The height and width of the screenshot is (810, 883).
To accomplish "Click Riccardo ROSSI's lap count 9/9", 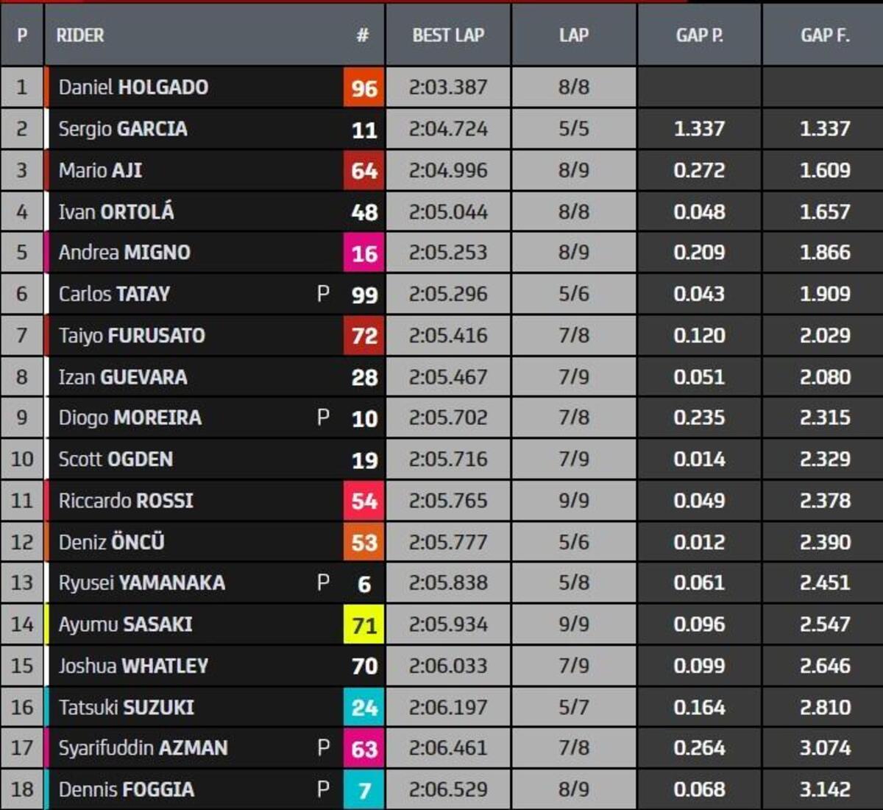I will pos(573,501).
